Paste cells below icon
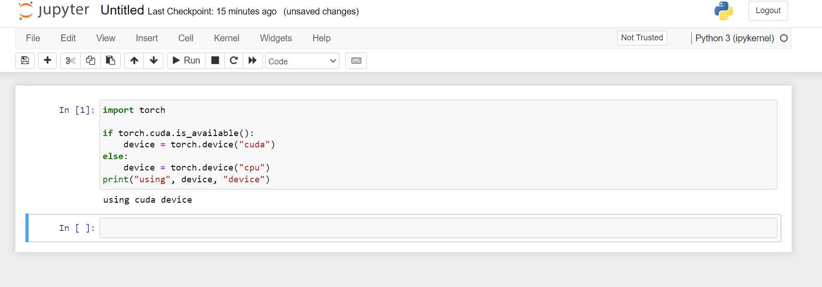Viewport: 822px width, 287px height. 110,61
